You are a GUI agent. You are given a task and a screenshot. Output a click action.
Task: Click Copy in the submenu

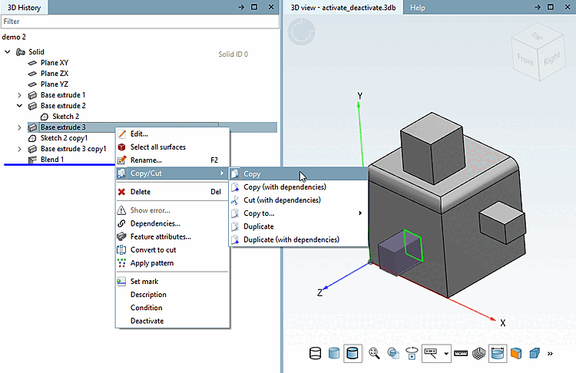(298, 174)
